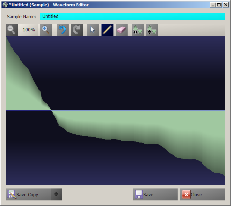The image size is (231, 206).
Task: Minimize the Waveform Editor window
Action: (x=213, y=5)
